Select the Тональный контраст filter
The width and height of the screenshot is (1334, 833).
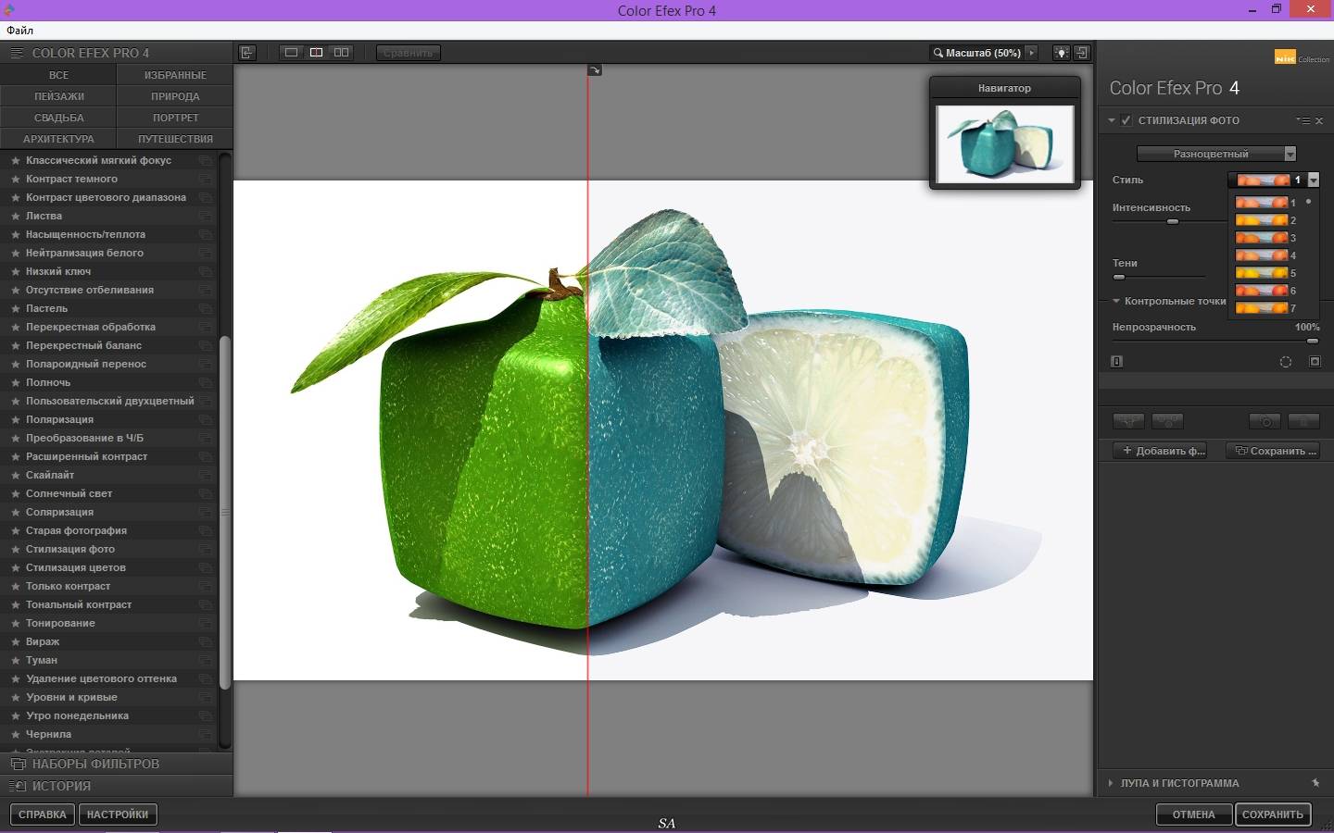tap(79, 604)
